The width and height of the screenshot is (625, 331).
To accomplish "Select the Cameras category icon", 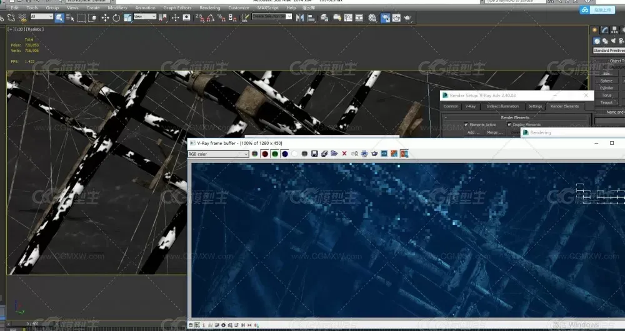I will [x=621, y=41].
